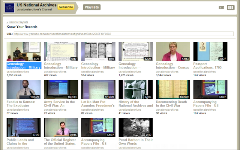Switch to the player view icon
The width and height of the screenshot is (240, 150).
pos(221,7)
